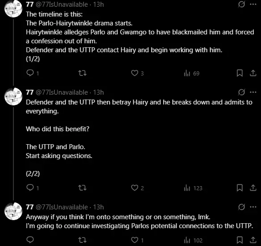
Task: Repost the first tweet about Parlo-Hairytwinkle drama
Action: [82, 73]
